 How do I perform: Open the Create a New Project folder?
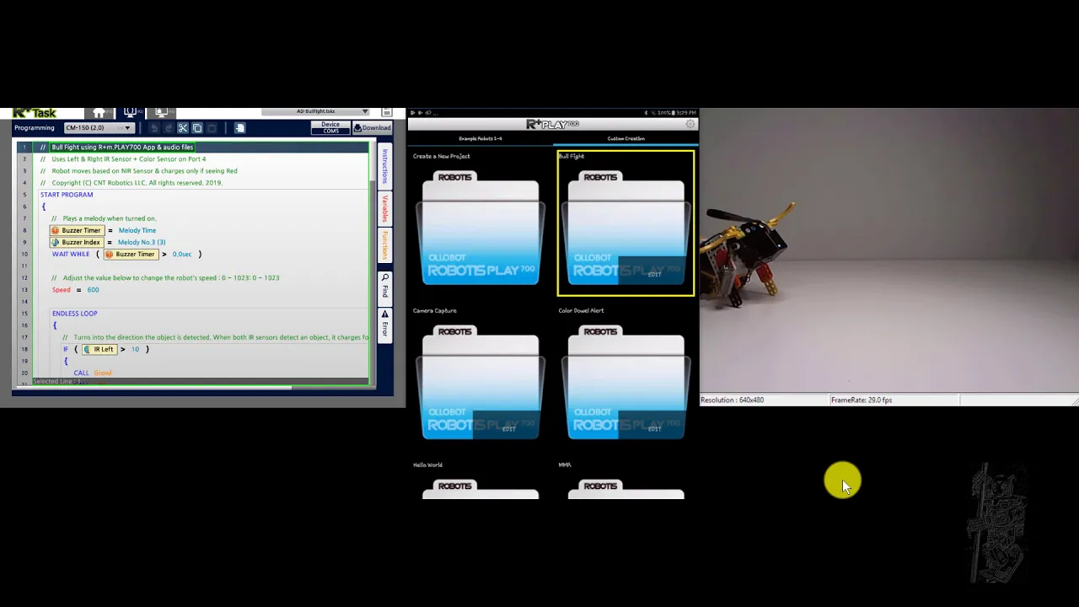(x=480, y=228)
